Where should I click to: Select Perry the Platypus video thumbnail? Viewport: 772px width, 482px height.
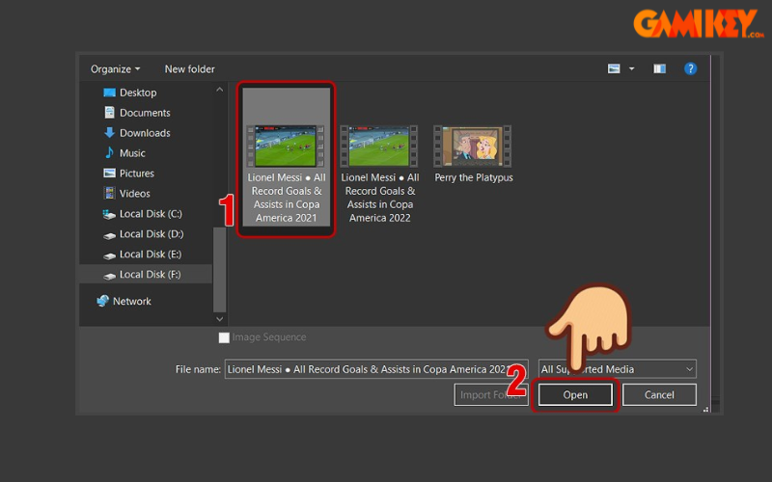pos(473,147)
